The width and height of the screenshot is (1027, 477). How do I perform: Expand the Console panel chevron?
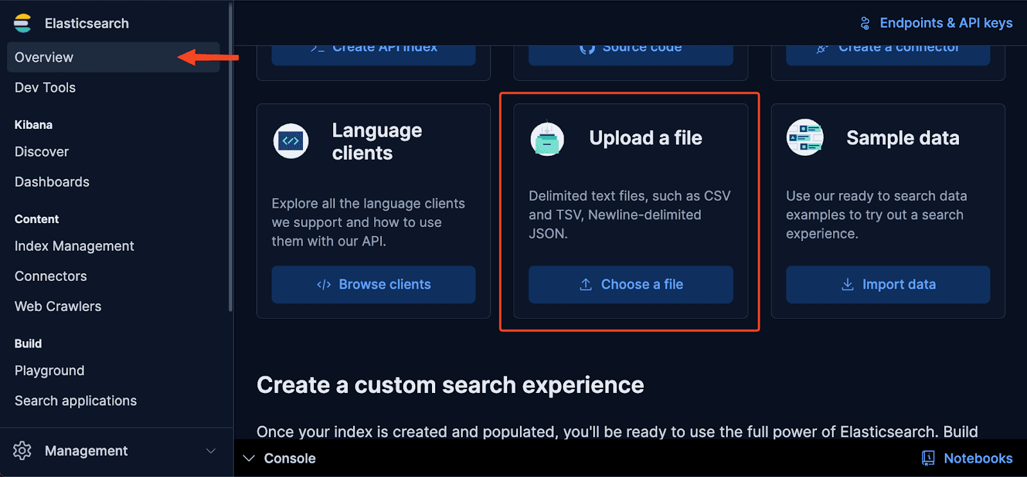click(x=249, y=458)
